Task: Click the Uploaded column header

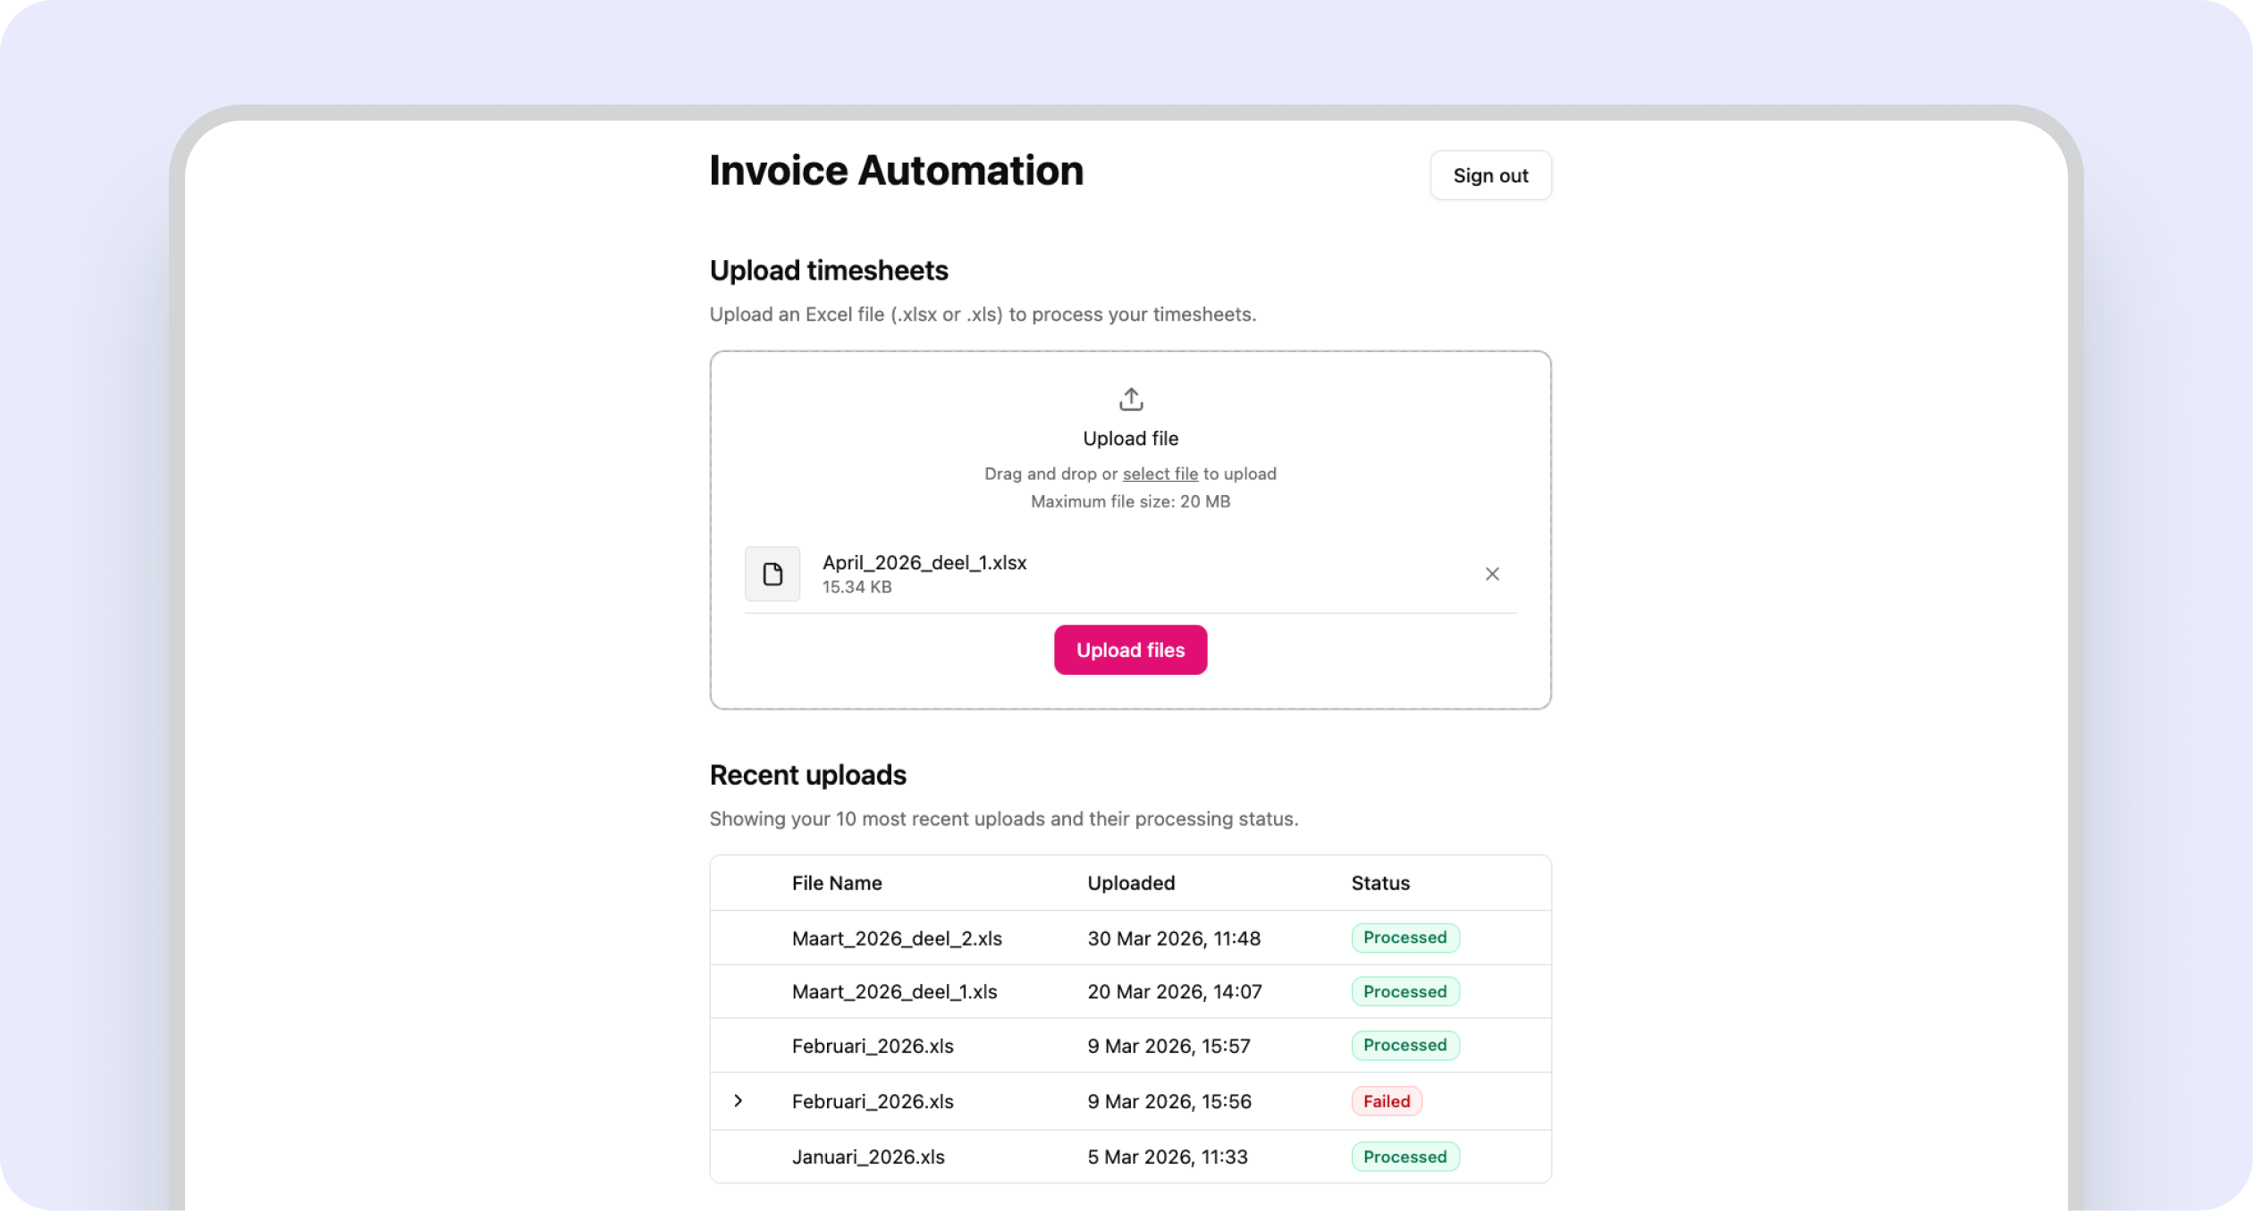Action: [1130, 883]
